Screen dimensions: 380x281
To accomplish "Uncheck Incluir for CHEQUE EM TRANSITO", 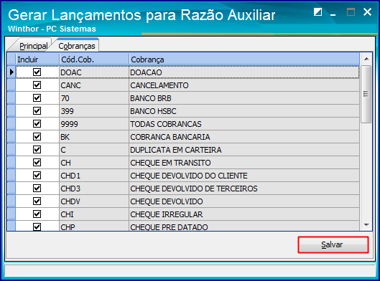I will tap(37, 163).
